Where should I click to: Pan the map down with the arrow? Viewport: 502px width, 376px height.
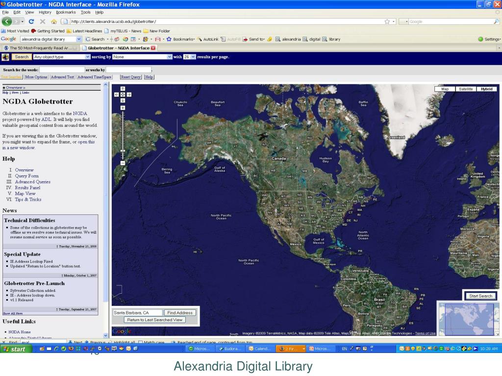(123, 100)
